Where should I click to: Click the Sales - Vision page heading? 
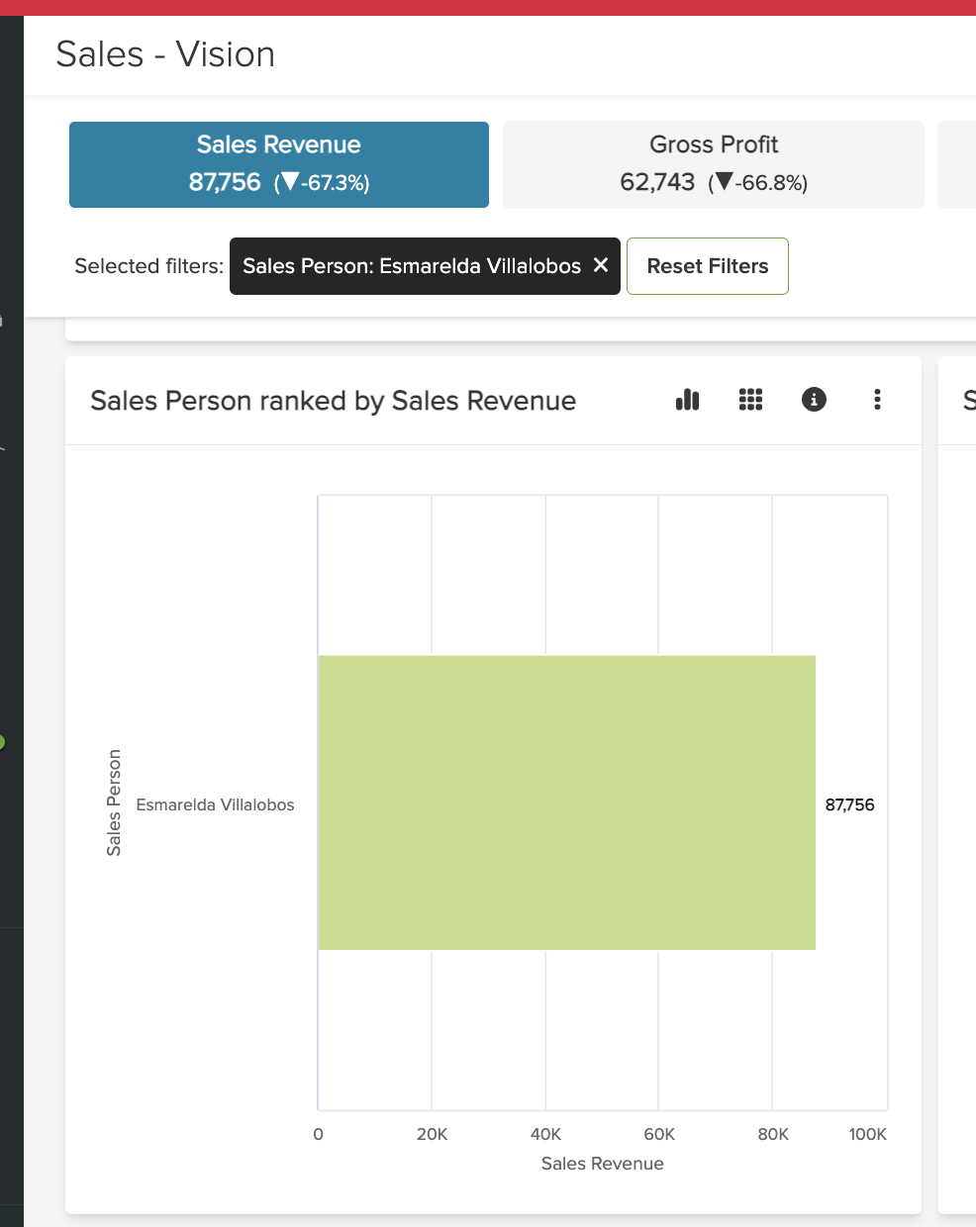click(x=165, y=54)
